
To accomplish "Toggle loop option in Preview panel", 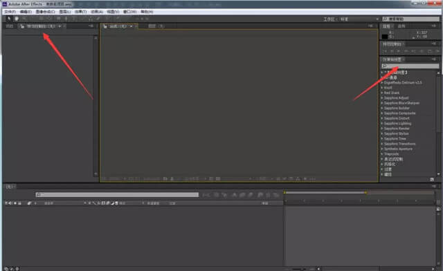I will click(x=430, y=51).
